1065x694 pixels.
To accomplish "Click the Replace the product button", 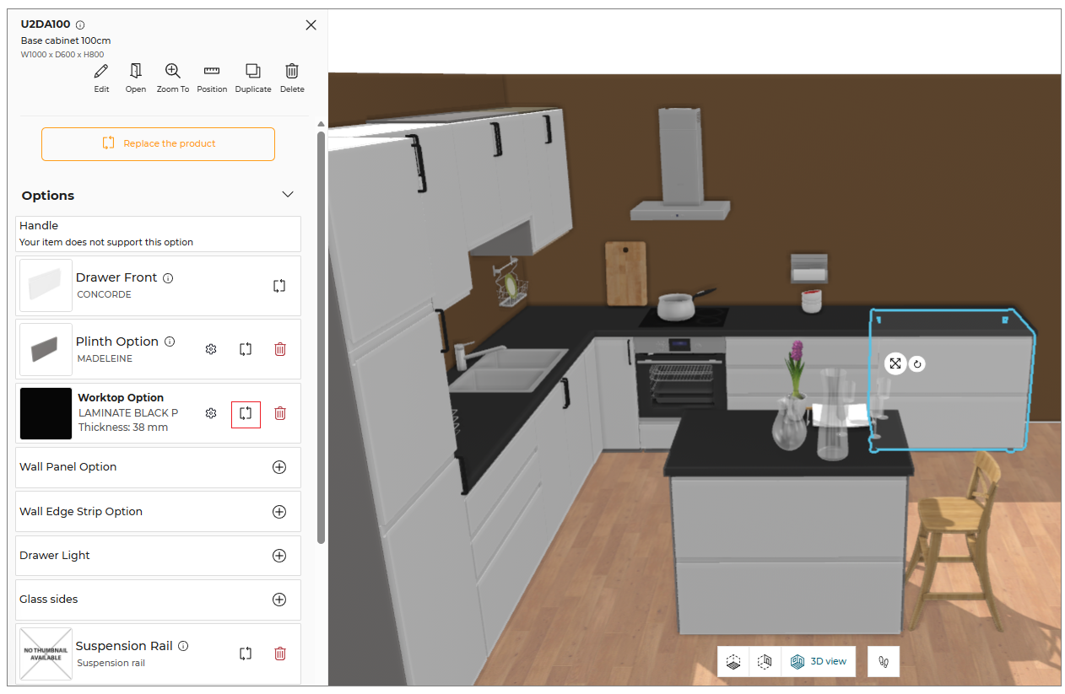I will (158, 143).
